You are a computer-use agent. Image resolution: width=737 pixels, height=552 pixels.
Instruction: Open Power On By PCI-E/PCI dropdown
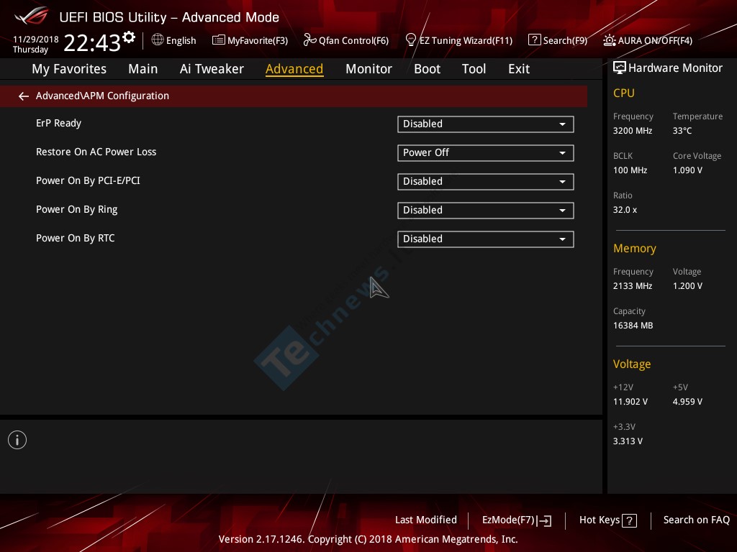tap(486, 182)
